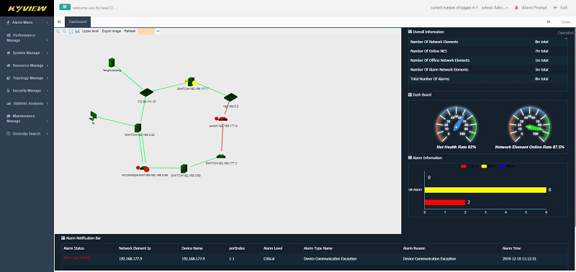Click the Export image button

[112, 31]
